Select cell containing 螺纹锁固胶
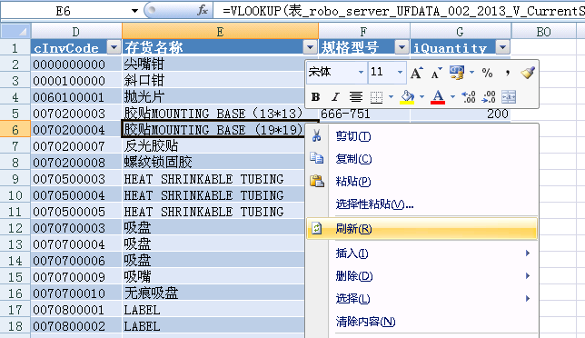 point(213,163)
